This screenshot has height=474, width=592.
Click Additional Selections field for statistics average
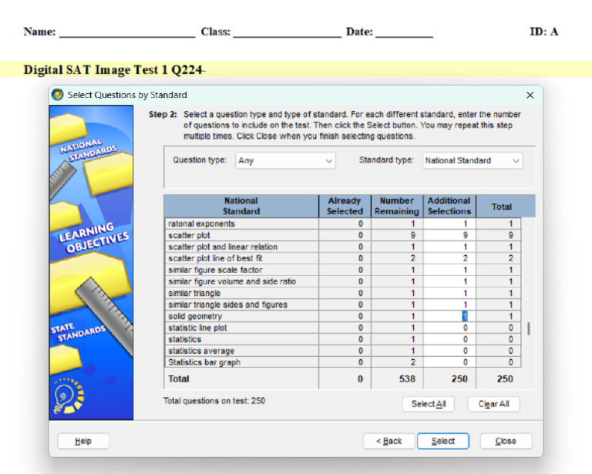pos(449,351)
